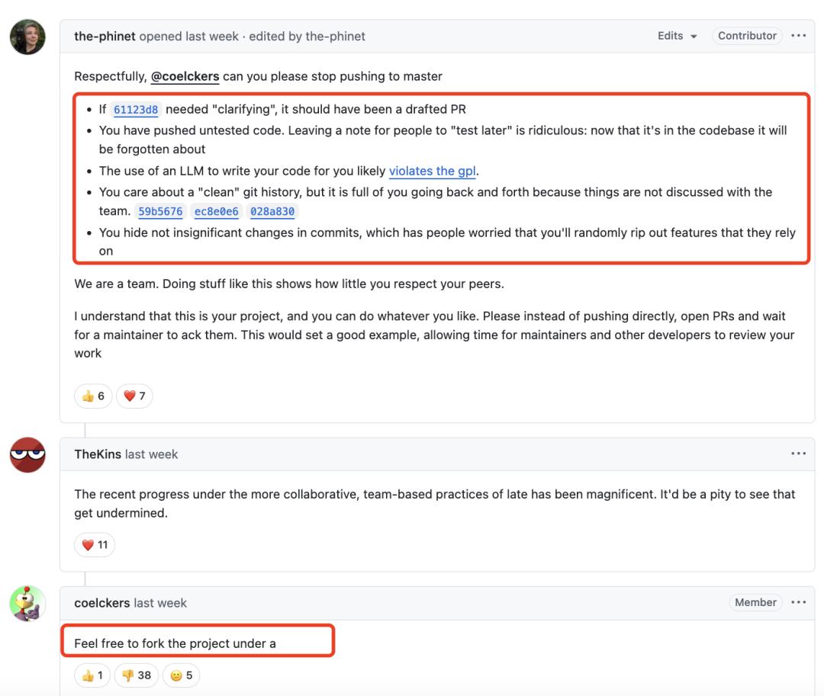The width and height of the screenshot is (824, 696).
Task: Open options menu on the-phinet's post
Action: point(798,36)
